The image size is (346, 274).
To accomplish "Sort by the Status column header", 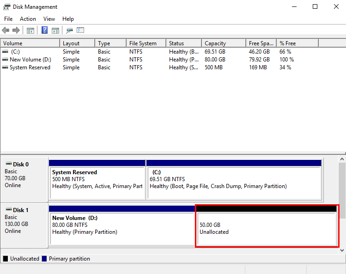I will [x=184, y=43].
